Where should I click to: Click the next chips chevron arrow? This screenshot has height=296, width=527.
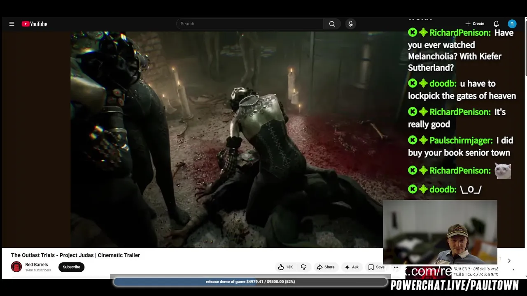[509, 261]
